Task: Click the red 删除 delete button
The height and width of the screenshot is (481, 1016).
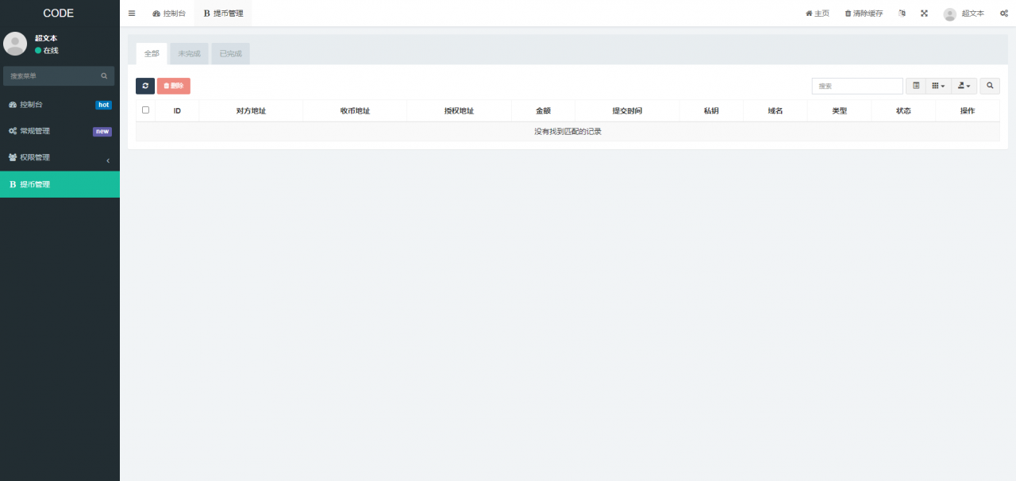Action: click(173, 86)
